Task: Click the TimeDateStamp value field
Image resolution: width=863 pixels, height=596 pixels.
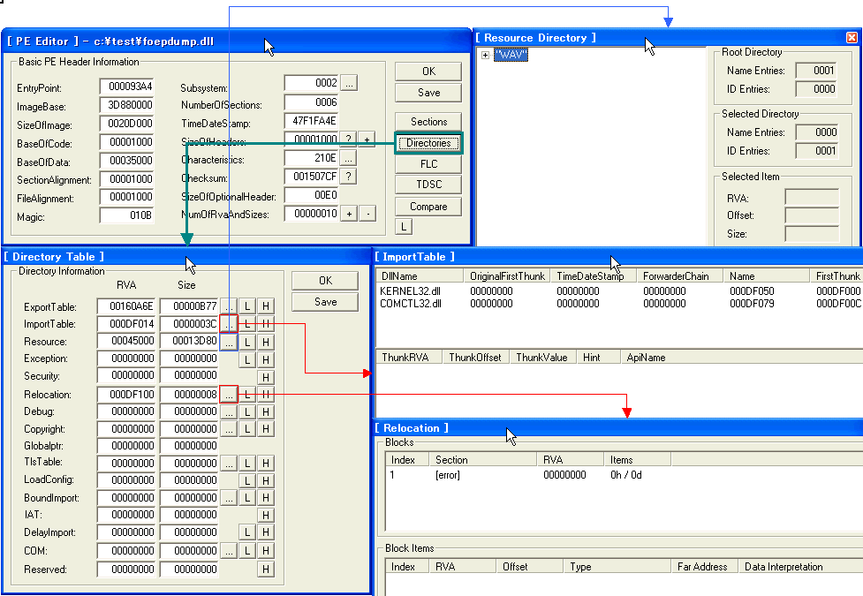Action: click(x=312, y=120)
